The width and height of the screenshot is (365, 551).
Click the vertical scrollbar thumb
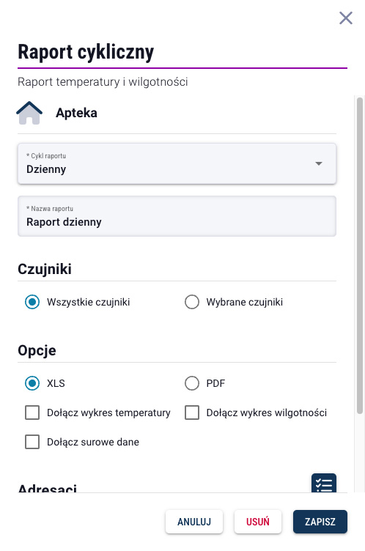(x=359, y=256)
